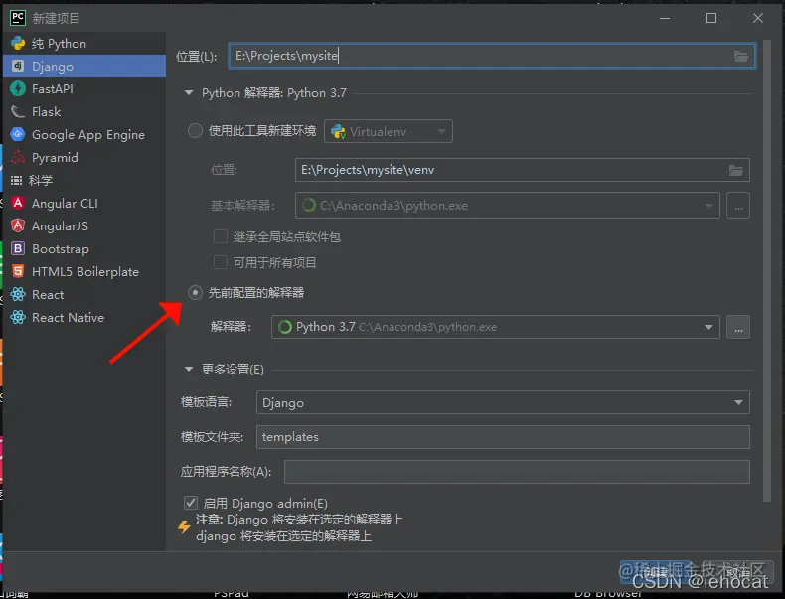Check 继承全局站点软件包 checkbox

pos(221,236)
